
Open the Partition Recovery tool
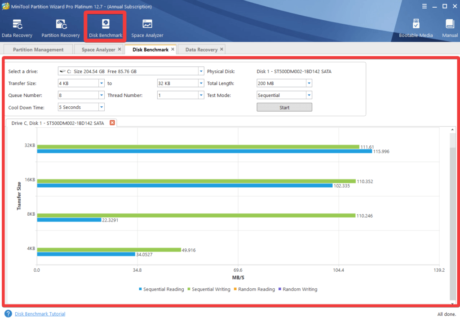pos(61,28)
